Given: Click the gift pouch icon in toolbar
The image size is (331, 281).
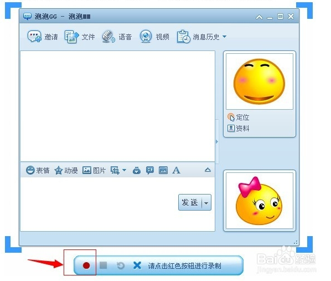Looking at the screenshot, I should coord(137,170).
